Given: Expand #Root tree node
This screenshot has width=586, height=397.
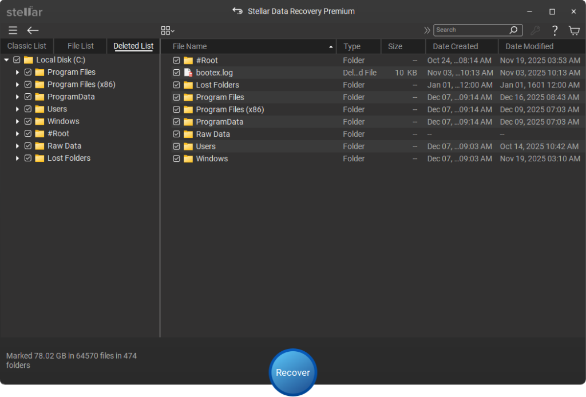Looking at the screenshot, I should [17, 134].
